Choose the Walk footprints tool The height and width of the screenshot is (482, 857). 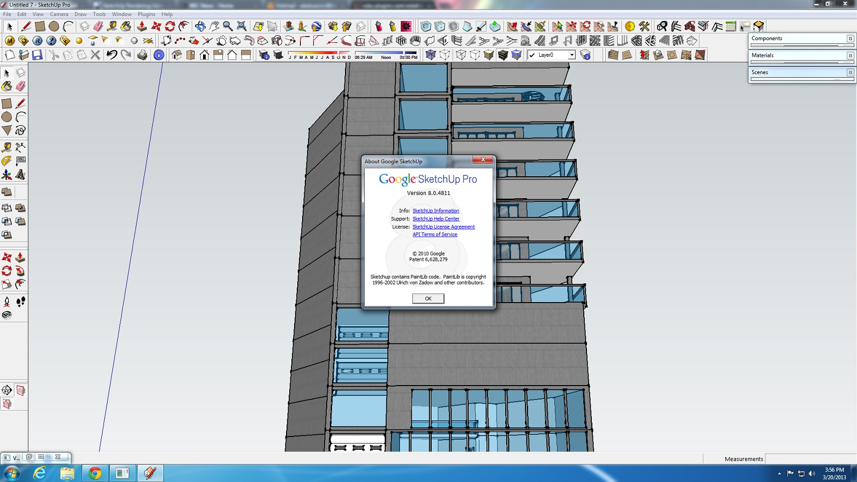(x=20, y=302)
